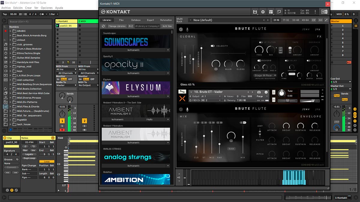360x202 pixels.
Task: Disable the Reverb effect switch
Action: tap(259, 60)
